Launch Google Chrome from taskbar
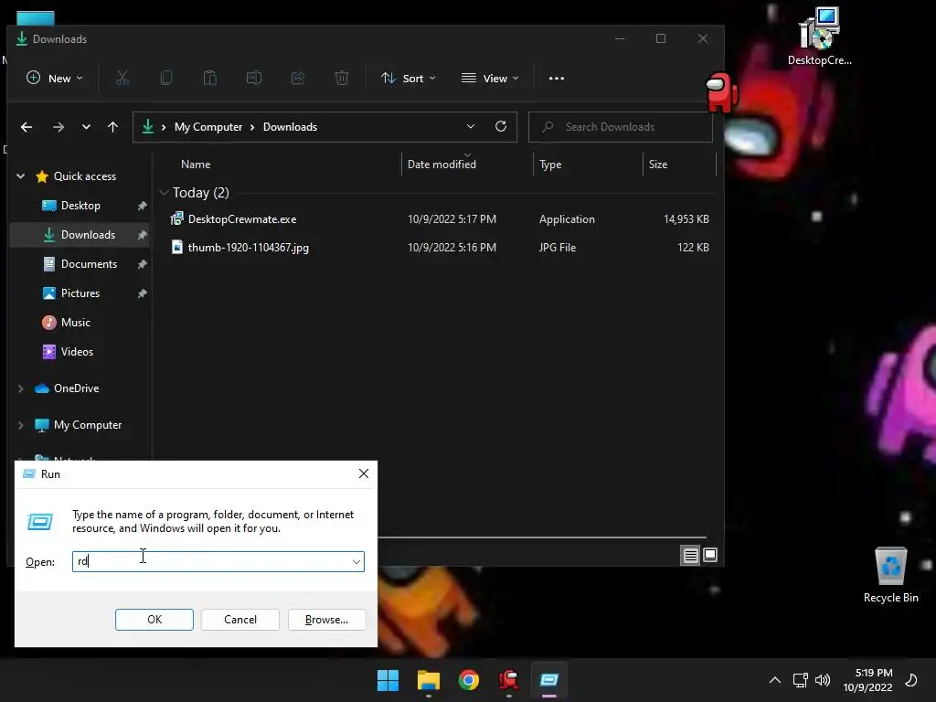The width and height of the screenshot is (936, 702). tap(469, 680)
